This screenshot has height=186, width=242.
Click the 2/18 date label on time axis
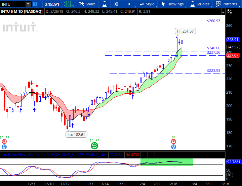pos(173,184)
